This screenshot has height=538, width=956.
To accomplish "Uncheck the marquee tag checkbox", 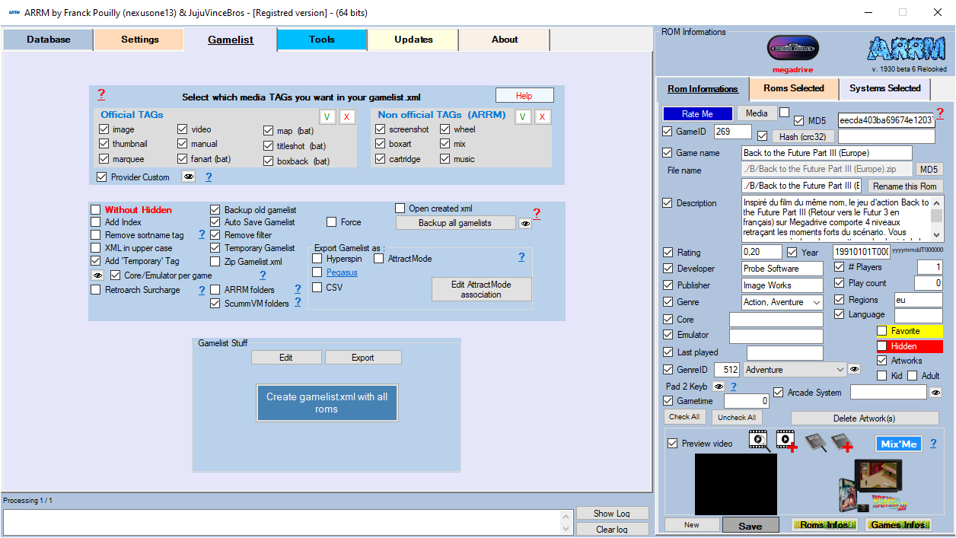I will pyautogui.click(x=104, y=159).
